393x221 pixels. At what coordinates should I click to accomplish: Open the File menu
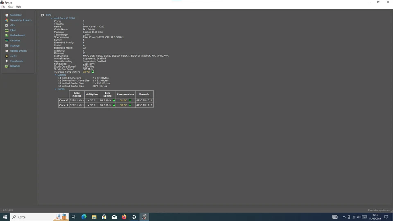[x=3, y=7]
